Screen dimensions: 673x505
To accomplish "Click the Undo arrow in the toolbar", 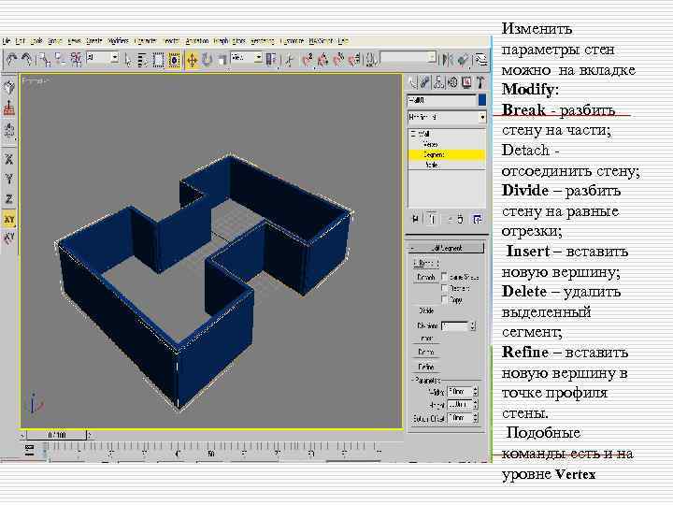I will 11,60.
